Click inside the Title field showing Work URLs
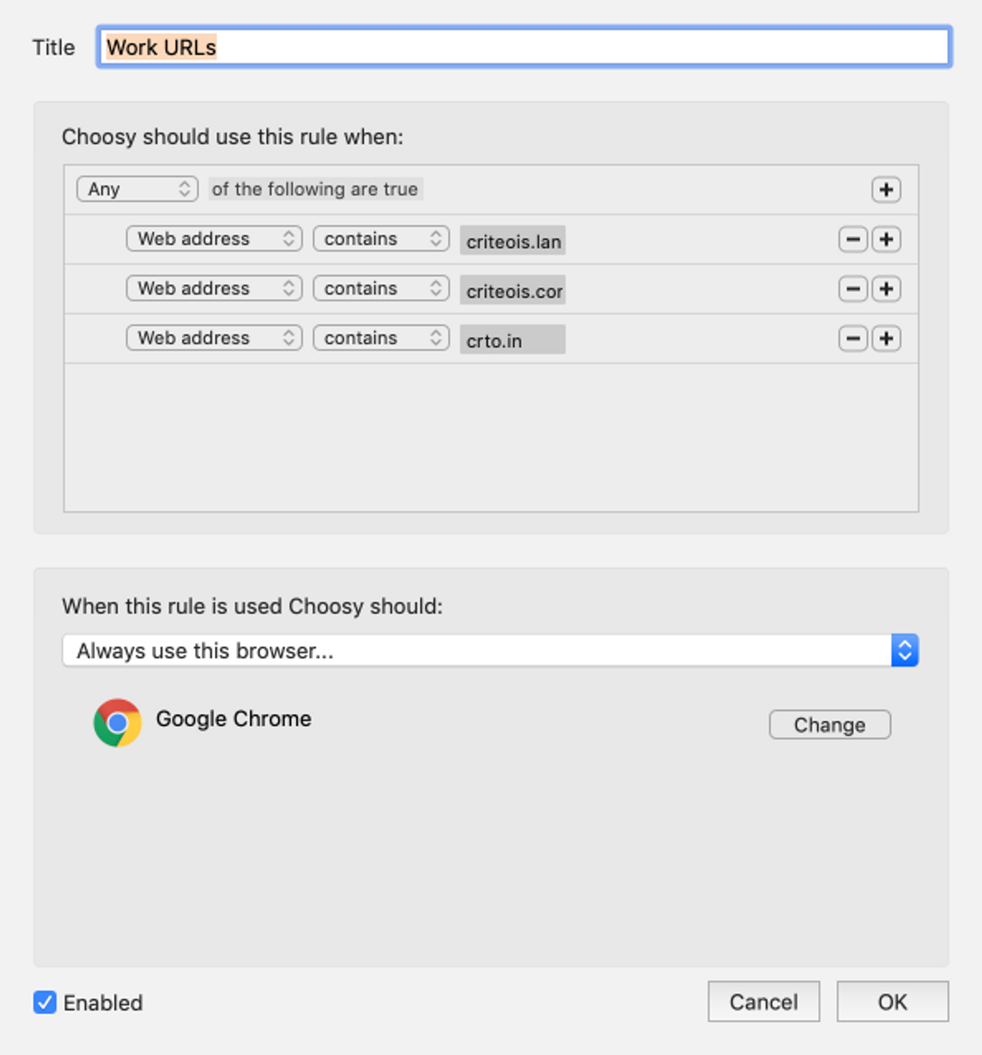Viewport: 982px width, 1055px height. pyautogui.click(x=477, y=46)
